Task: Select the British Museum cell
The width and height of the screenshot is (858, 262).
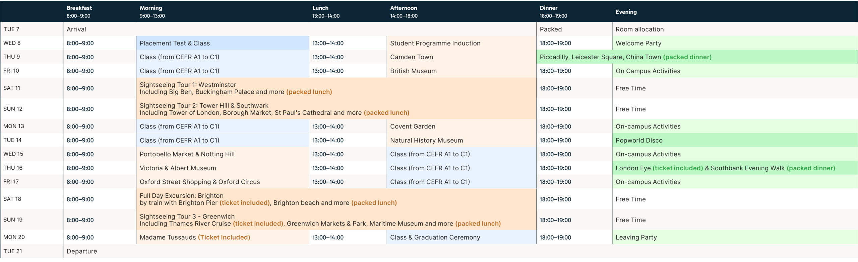Action: point(413,71)
